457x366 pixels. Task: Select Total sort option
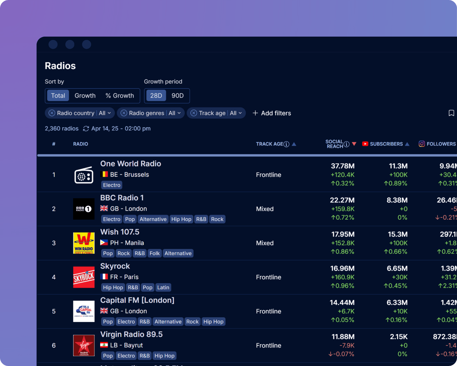(58, 96)
